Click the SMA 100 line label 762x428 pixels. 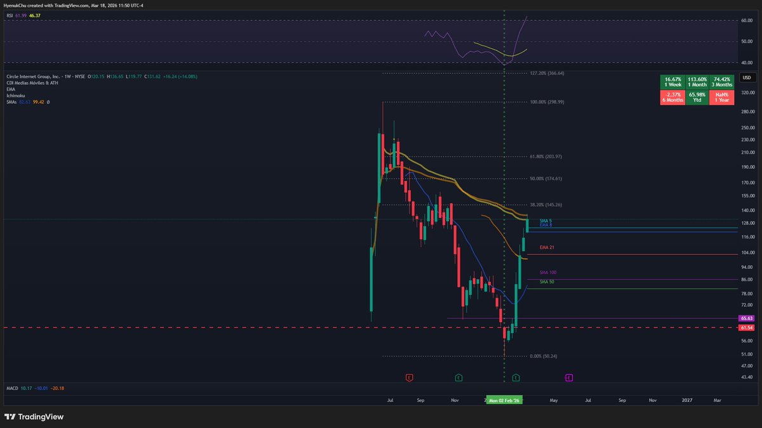coord(547,272)
